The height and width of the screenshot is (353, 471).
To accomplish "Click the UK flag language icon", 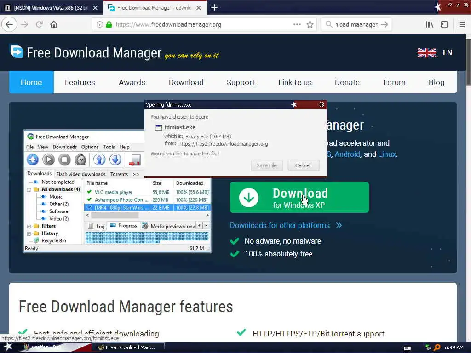I will [x=426, y=53].
